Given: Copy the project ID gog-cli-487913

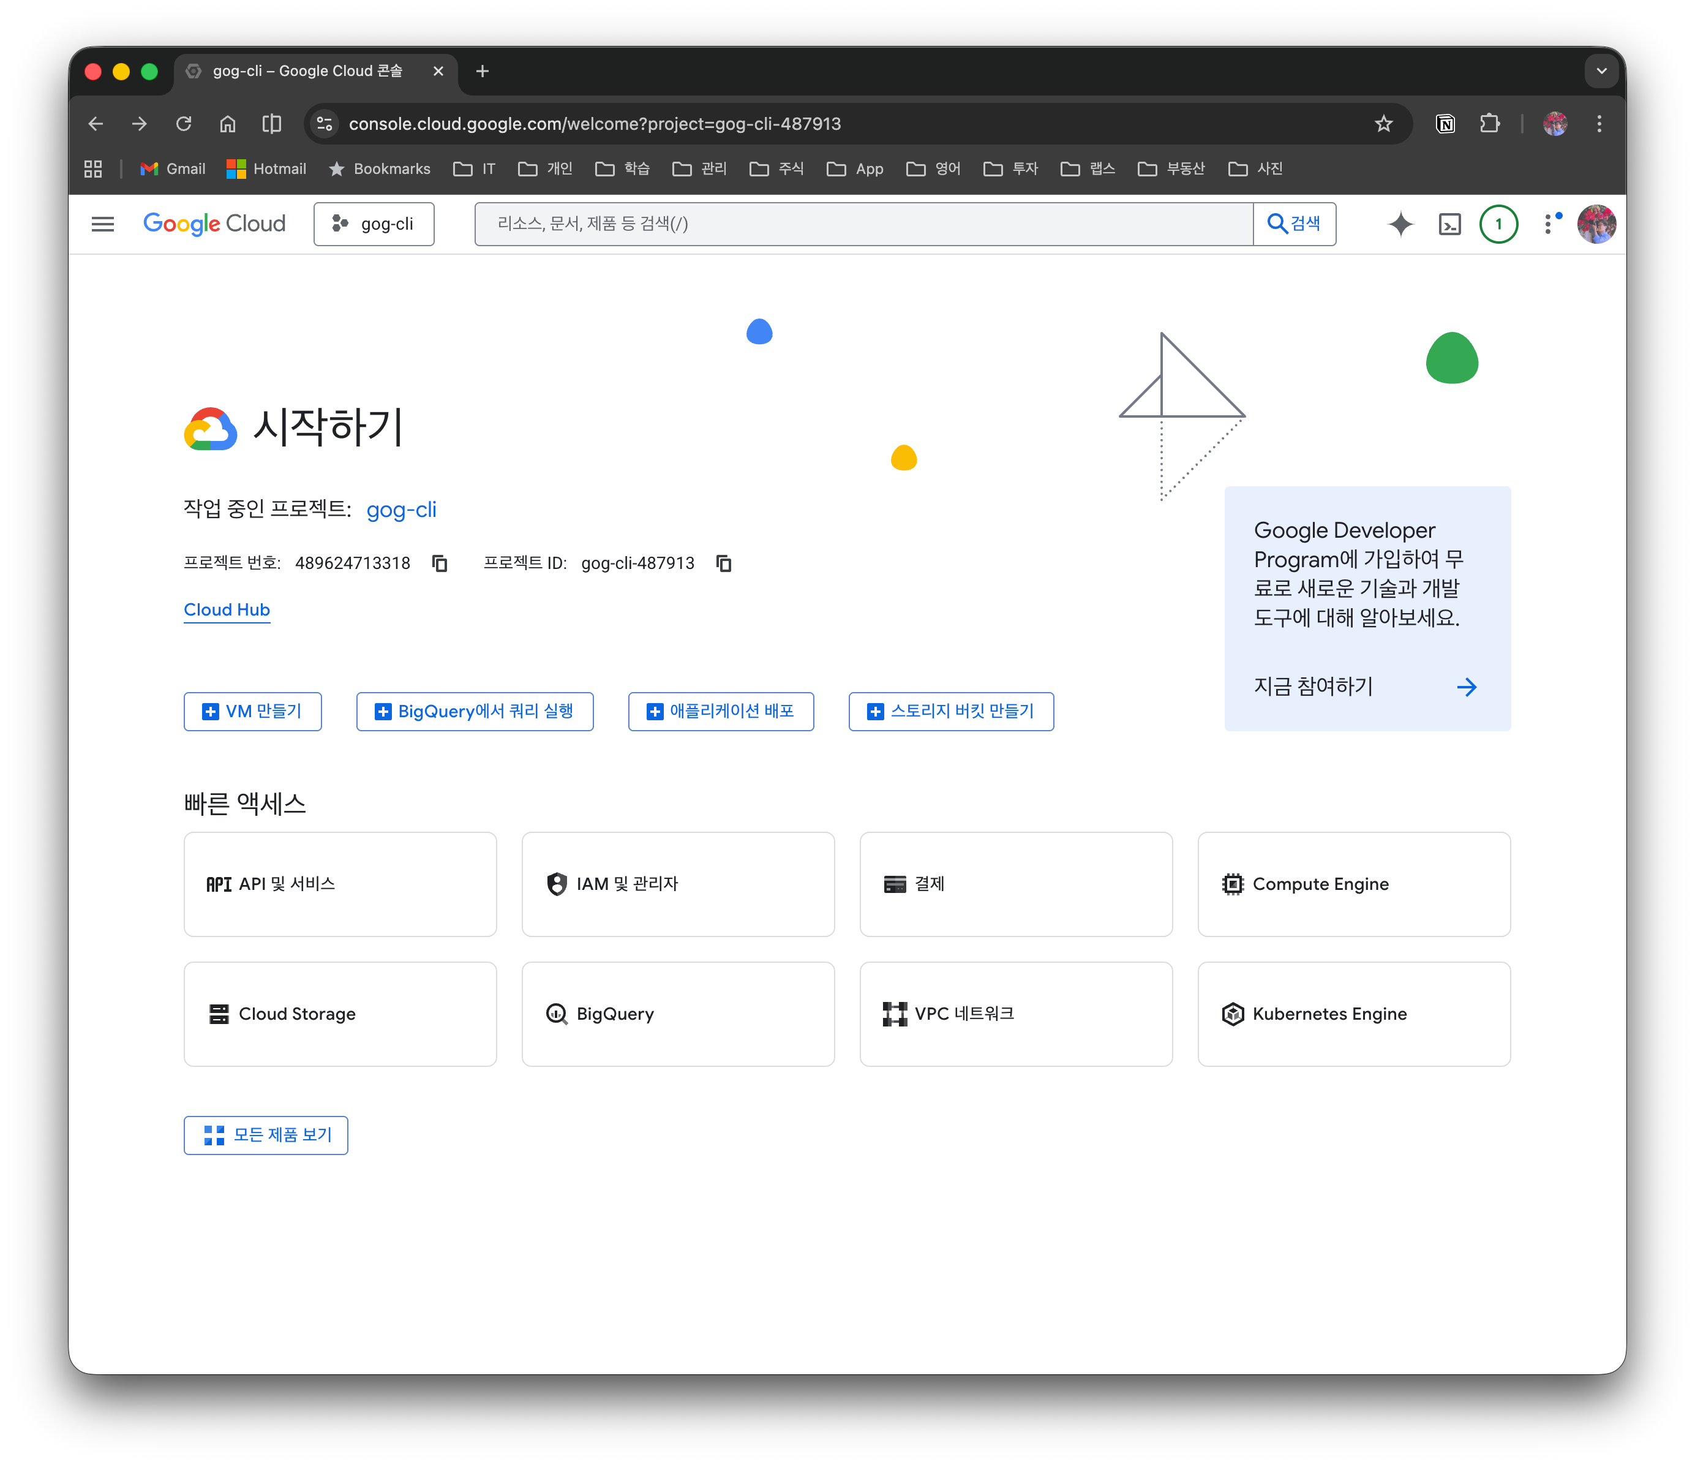Looking at the screenshot, I should [x=723, y=563].
